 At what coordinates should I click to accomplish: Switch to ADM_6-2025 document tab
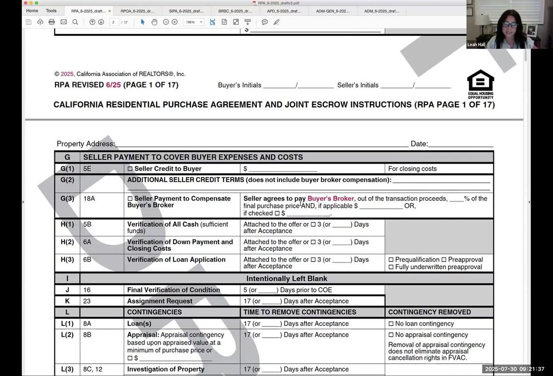tap(382, 11)
